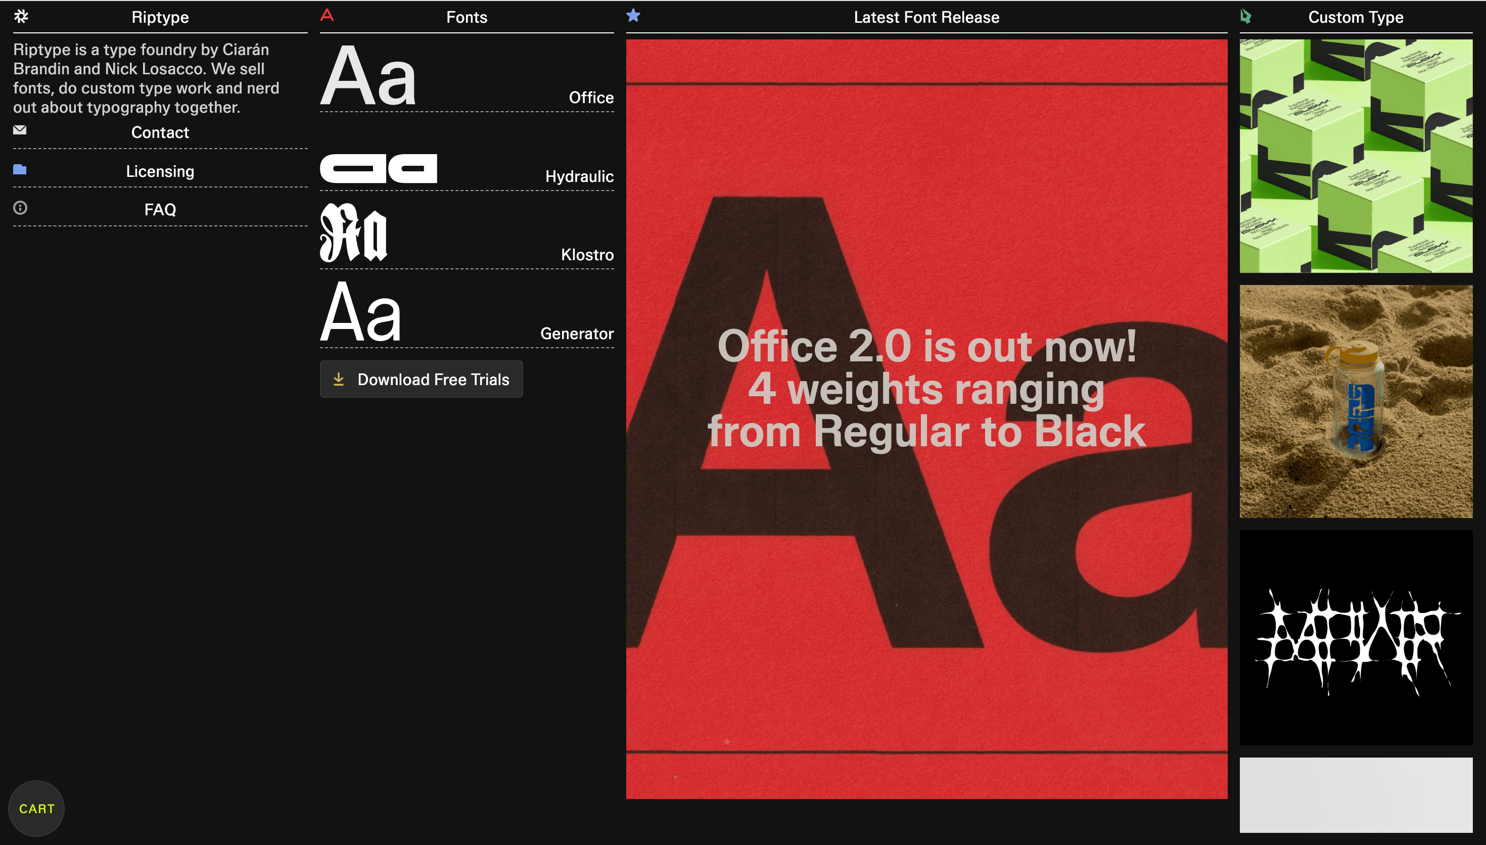
Task: Open the FAQ link
Action: (160, 210)
